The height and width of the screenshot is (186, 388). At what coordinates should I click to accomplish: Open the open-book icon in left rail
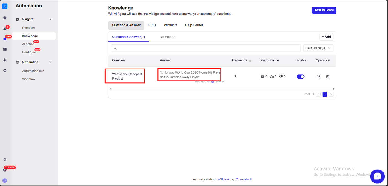point(5,49)
